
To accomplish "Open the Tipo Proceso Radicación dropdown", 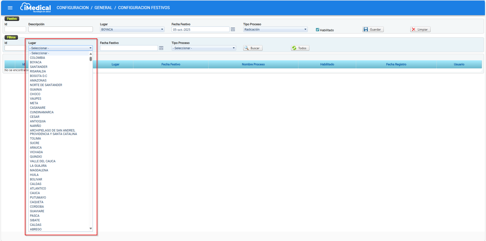I will click(x=275, y=30).
